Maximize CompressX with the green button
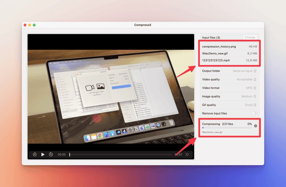Screen dimensions: 286x187 [34, 25]
